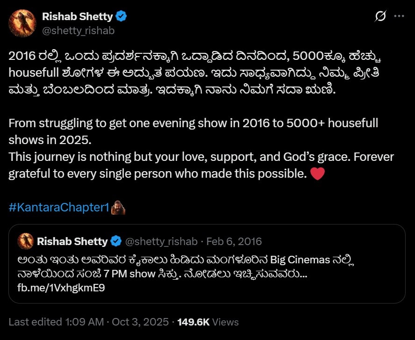Open the #KantaraChapter1 hashtag
The image size is (415, 340).
[58, 207]
